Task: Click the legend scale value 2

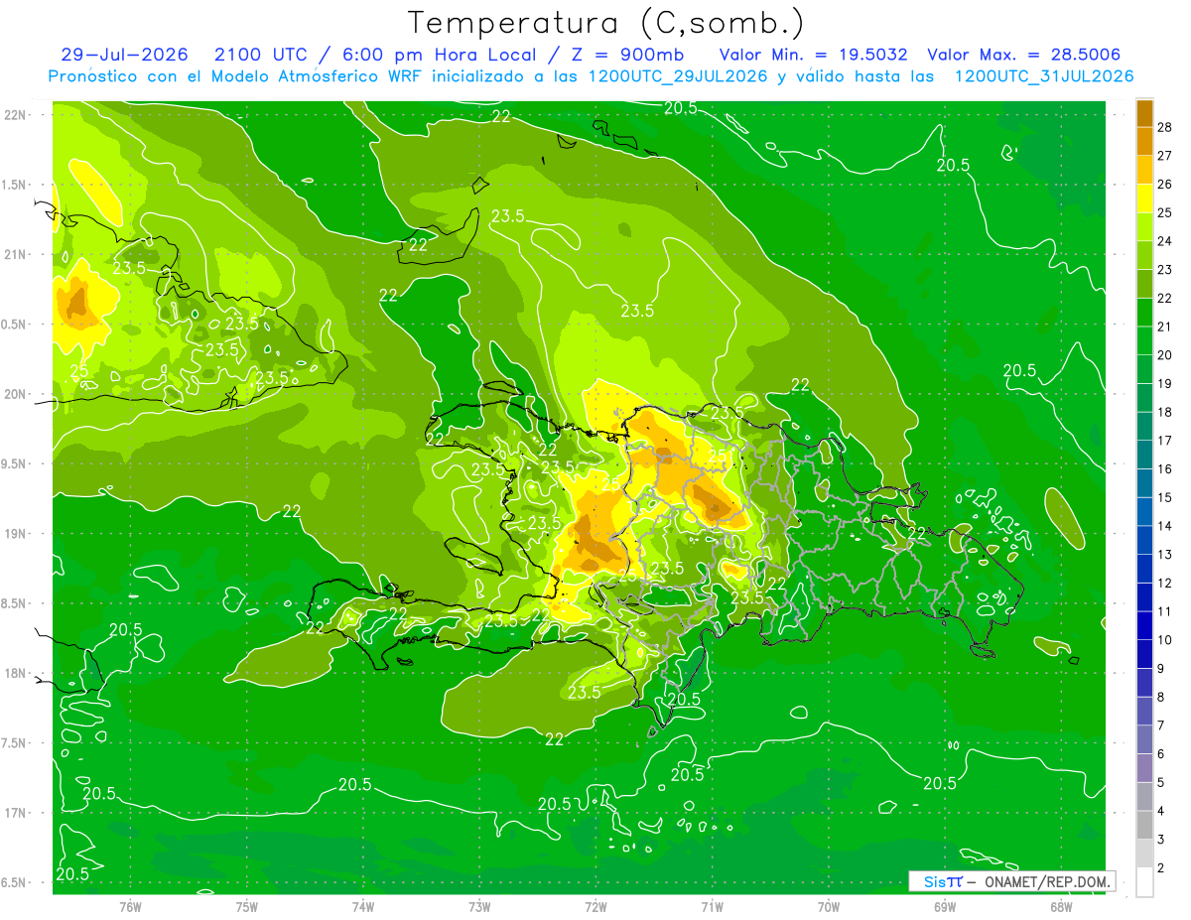Action: (1162, 869)
